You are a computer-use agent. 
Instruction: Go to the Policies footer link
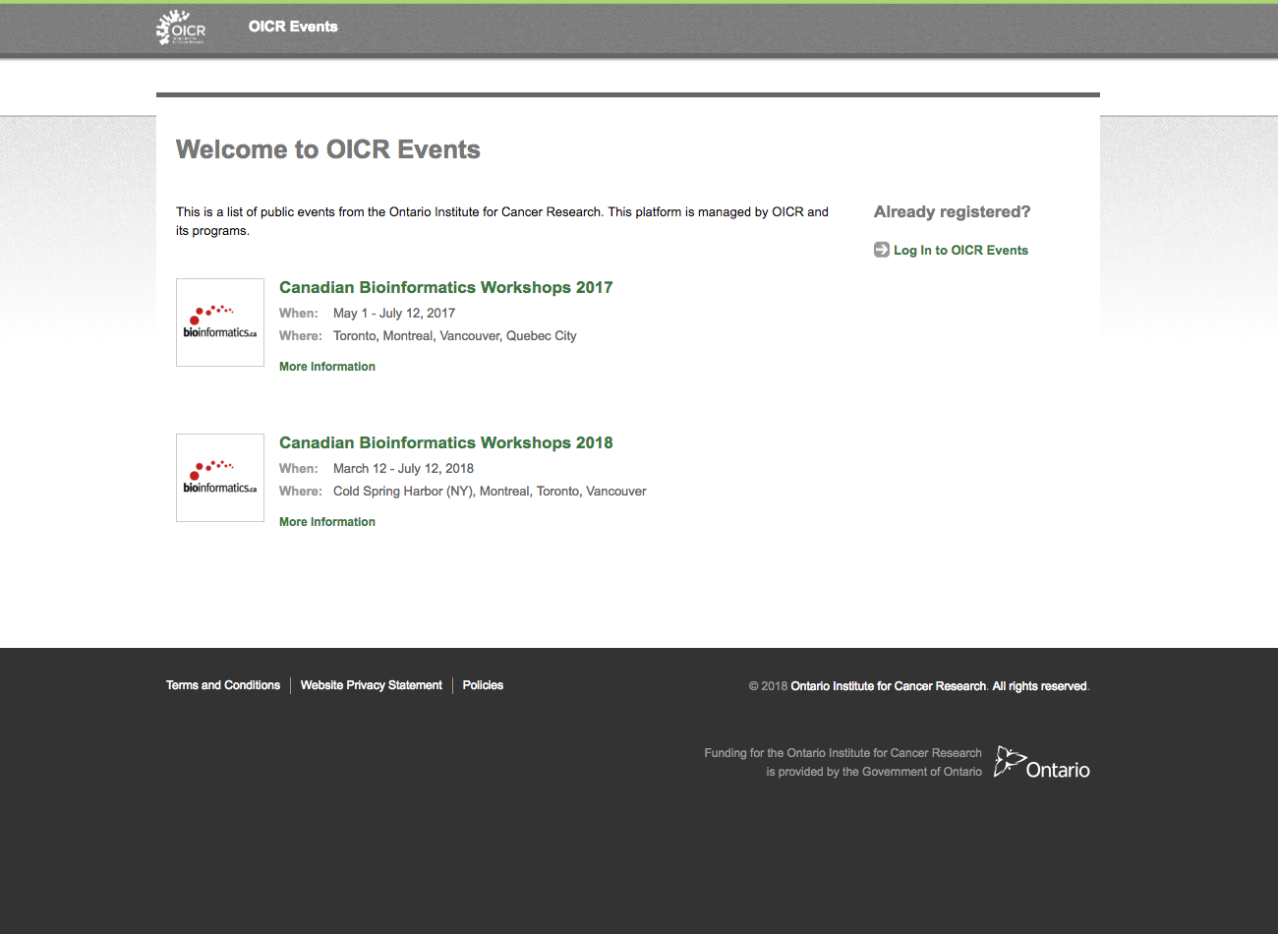coord(483,685)
